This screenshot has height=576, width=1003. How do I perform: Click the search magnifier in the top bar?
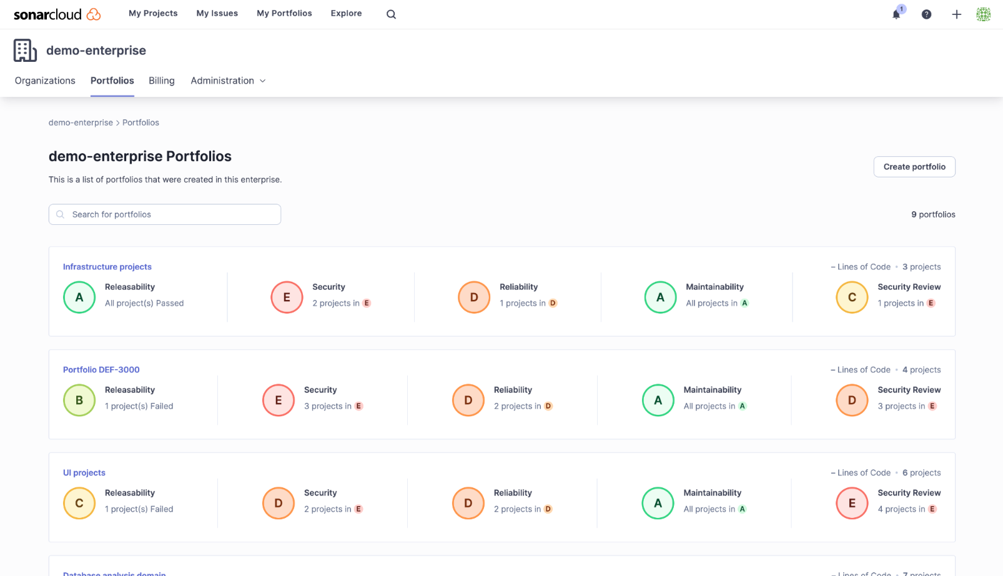tap(391, 14)
